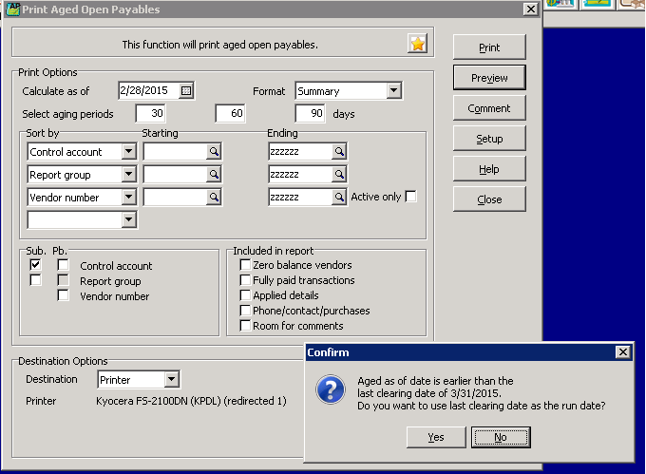
Task: Click lookup magnifier for Control account starting
Action: point(215,152)
